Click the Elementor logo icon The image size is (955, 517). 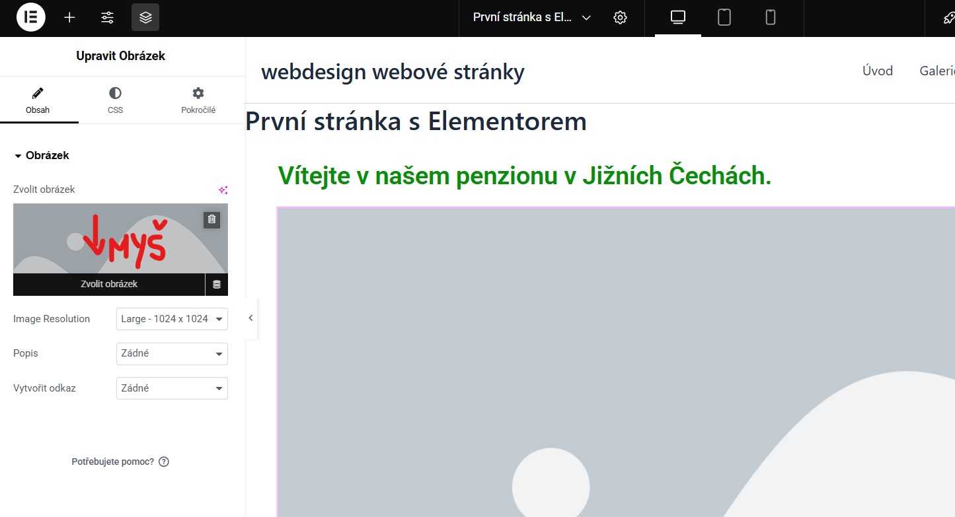coord(30,18)
